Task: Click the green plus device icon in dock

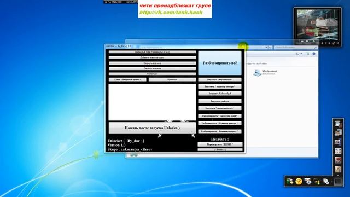Action: pos(317,181)
